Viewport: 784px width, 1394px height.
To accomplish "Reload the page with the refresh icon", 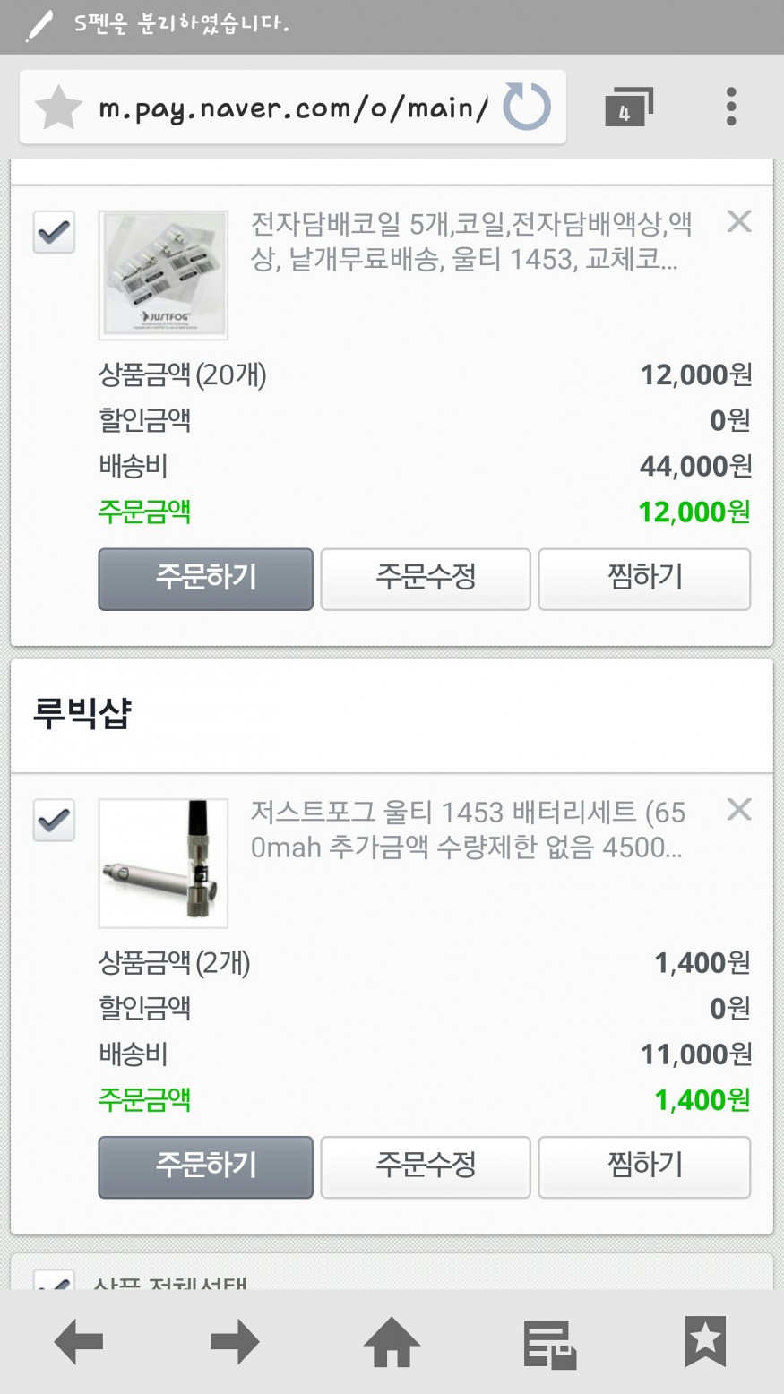I will pos(526,107).
